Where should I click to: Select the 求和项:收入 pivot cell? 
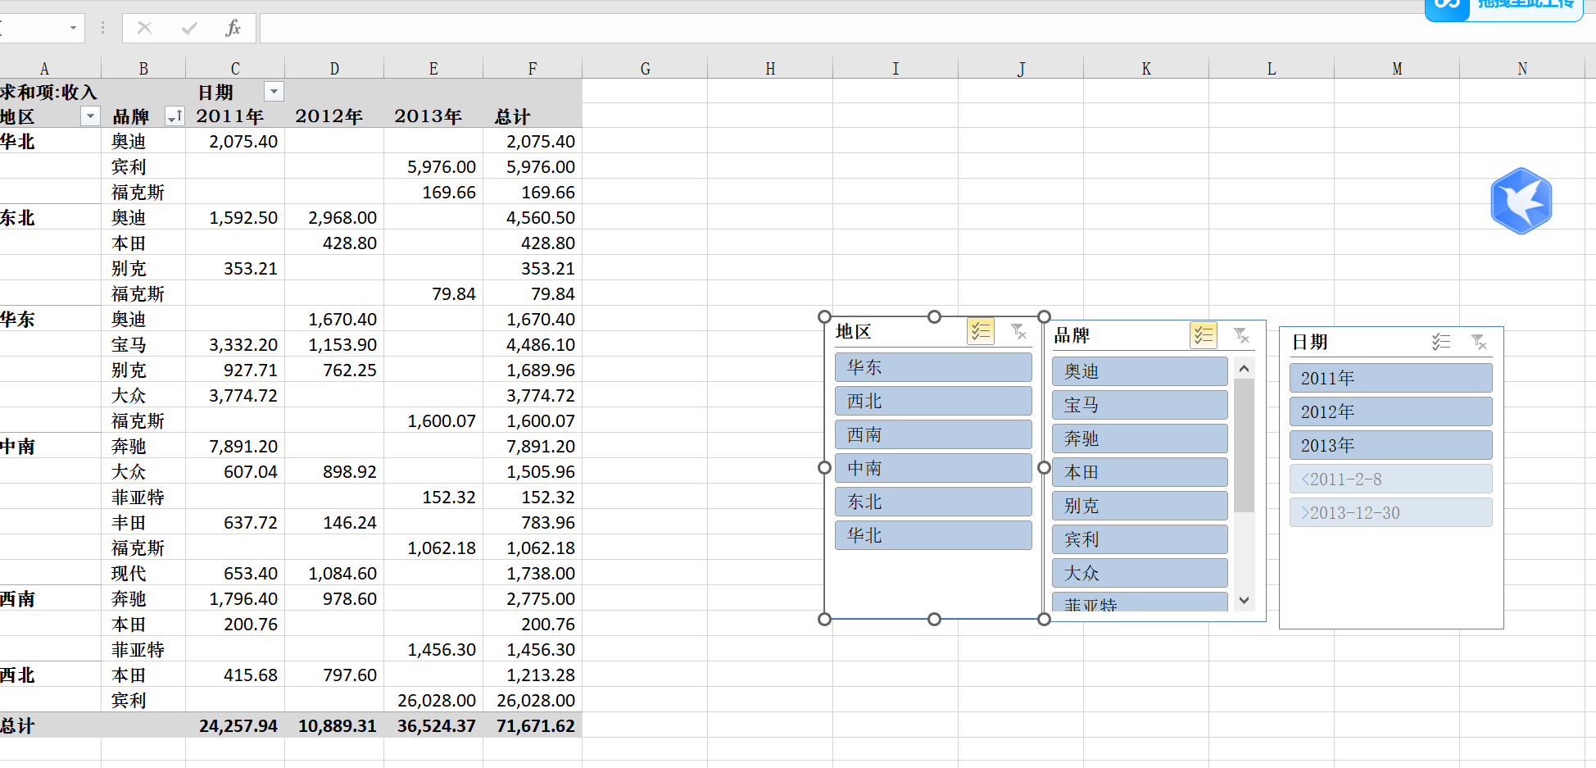[x=50, y=92]
